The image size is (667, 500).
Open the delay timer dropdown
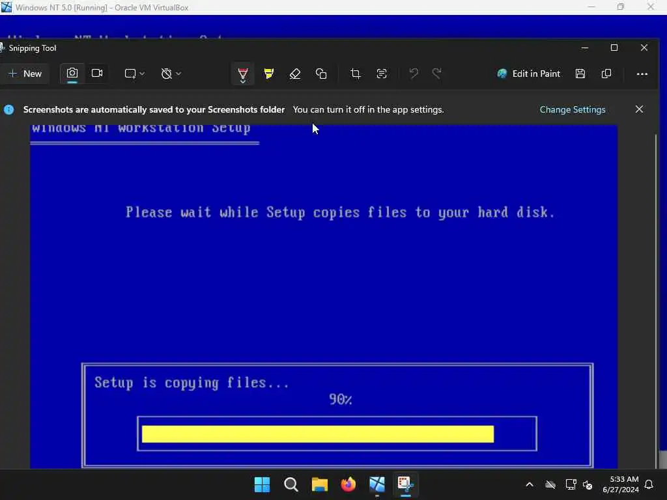171,74
